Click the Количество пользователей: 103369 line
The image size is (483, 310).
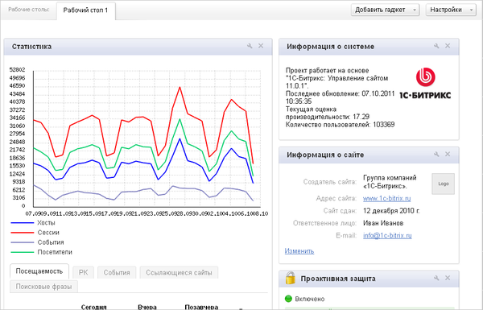[x=340, y=125]
